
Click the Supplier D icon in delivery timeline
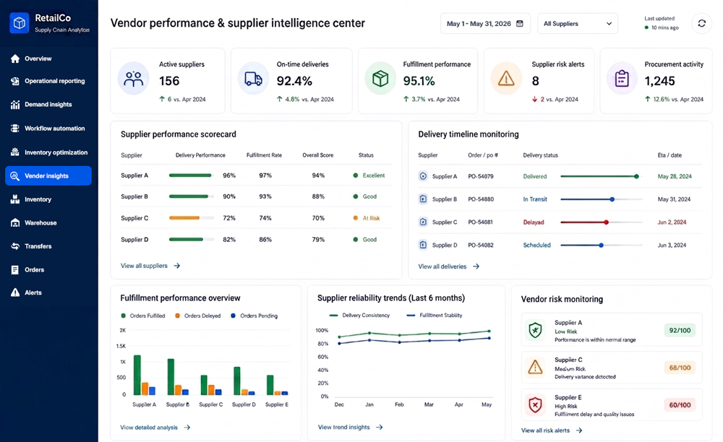pos(423,245)
